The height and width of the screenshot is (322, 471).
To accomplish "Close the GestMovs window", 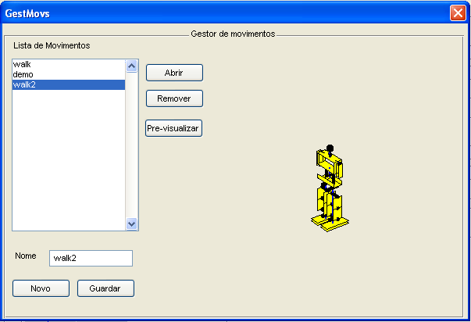I will pyautogui.click(x=457, y=13).
